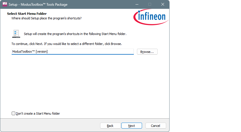Click the Infineon logo
This screenshot has height=132, width=241.
pos(151,17)
